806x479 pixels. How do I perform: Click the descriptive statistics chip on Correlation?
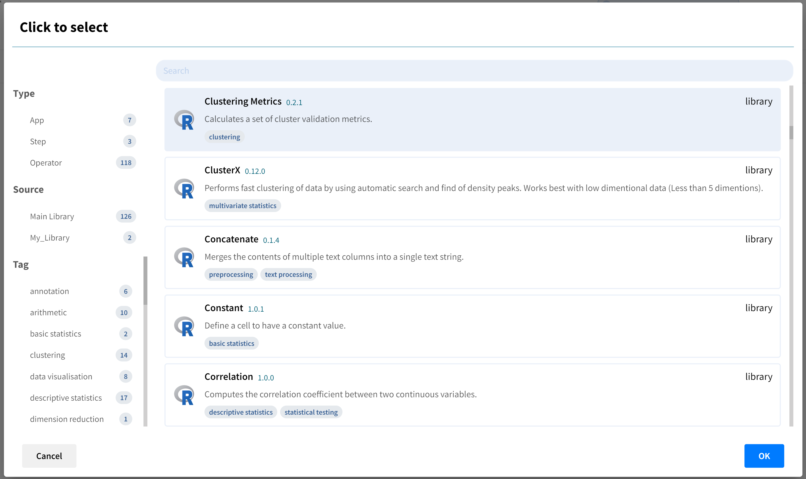pos(241,412)
